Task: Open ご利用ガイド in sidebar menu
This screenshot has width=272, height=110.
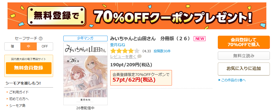Action: [19, 92]
